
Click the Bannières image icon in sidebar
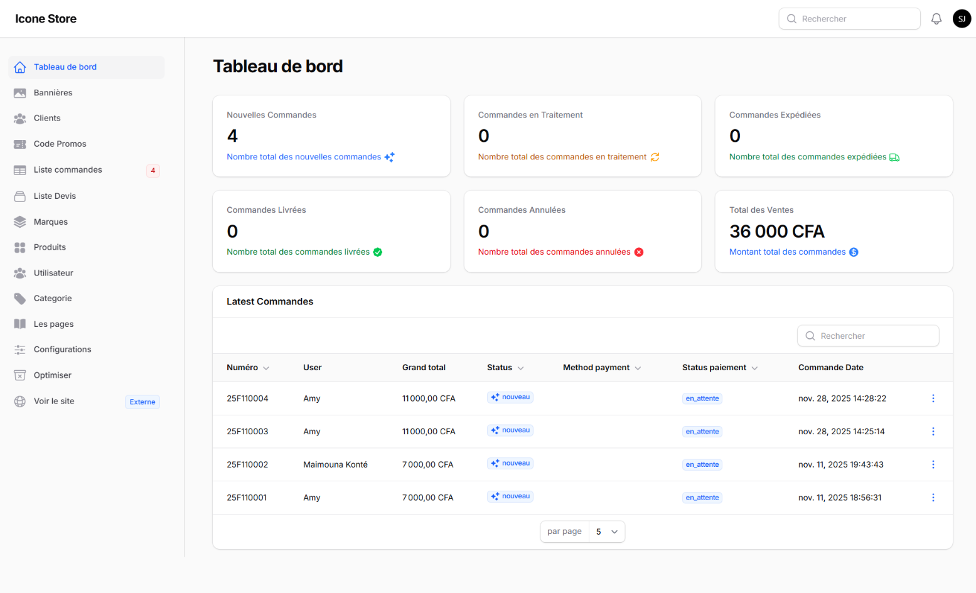tap(20, 93)
